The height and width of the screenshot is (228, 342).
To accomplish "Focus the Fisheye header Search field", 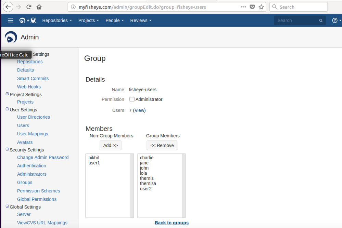I will tap(300, 21).
